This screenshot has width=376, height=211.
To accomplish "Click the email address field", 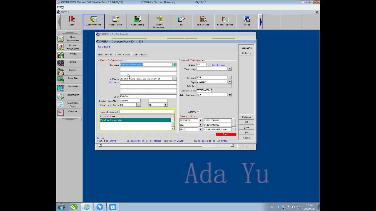I will click(x=218, y=129).
